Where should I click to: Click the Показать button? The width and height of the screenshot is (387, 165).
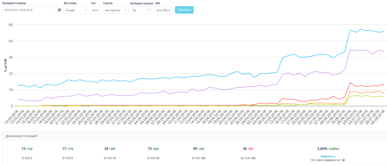pos(184,10)
